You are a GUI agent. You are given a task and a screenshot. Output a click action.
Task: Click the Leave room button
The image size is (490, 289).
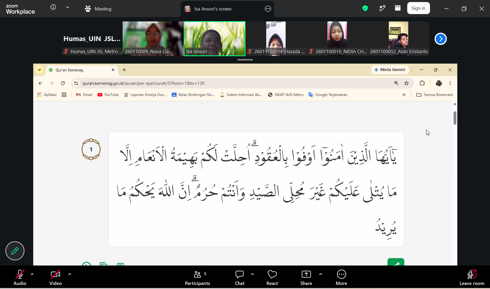472,278
